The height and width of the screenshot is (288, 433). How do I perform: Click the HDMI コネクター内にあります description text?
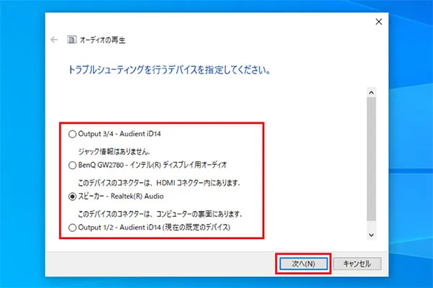(x=159, y=182)
